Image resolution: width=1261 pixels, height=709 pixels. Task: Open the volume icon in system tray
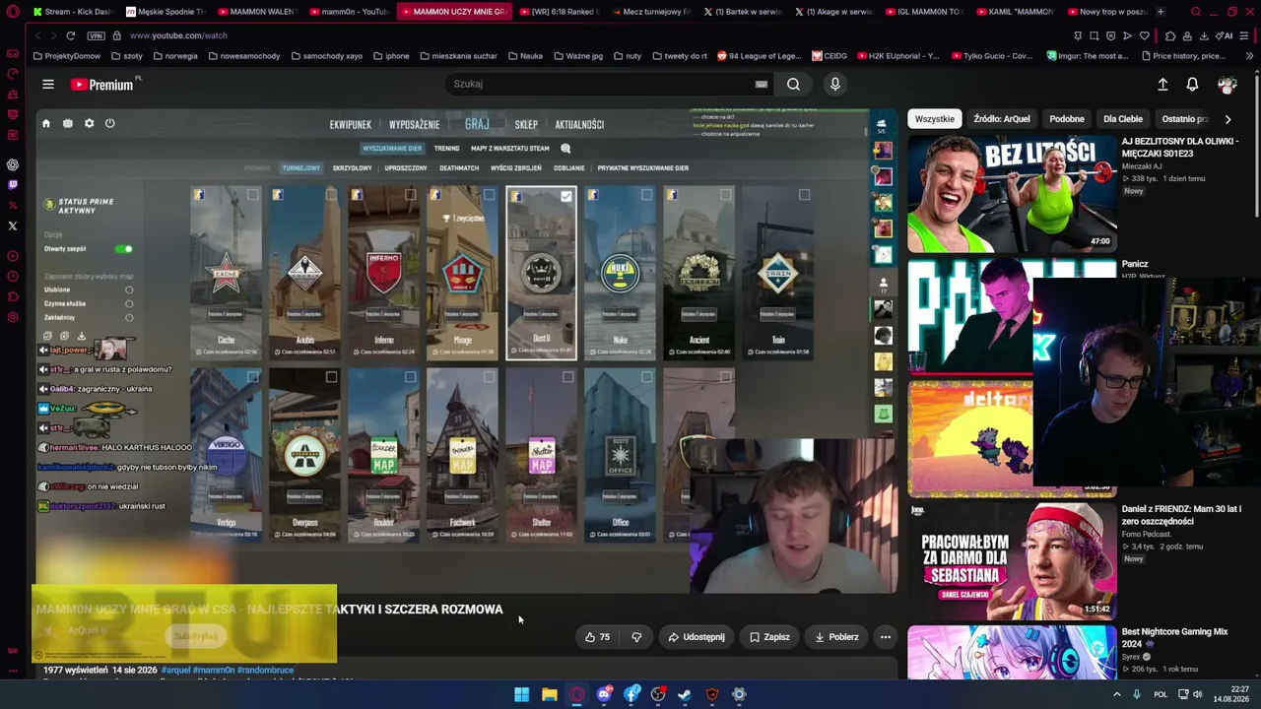[x=1198, y=694]
